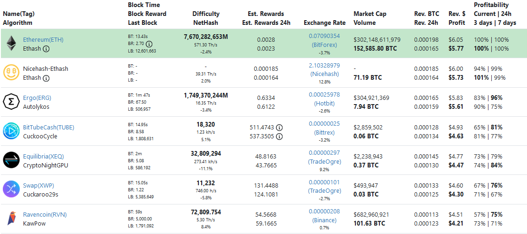Screen dimensions: 527x234
Task: Click the BitTubeCash play logo icon
Action: coord(10,131)
